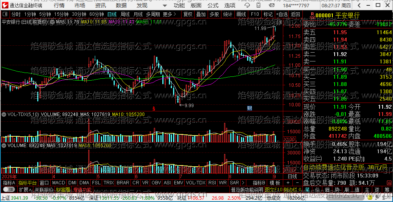Select the OBV indicator tab
The height and width of the screenshot is (202, 393).
point(156,182)
